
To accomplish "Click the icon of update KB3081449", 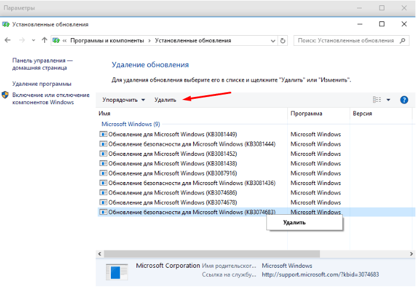I will (x=103, y=134).
